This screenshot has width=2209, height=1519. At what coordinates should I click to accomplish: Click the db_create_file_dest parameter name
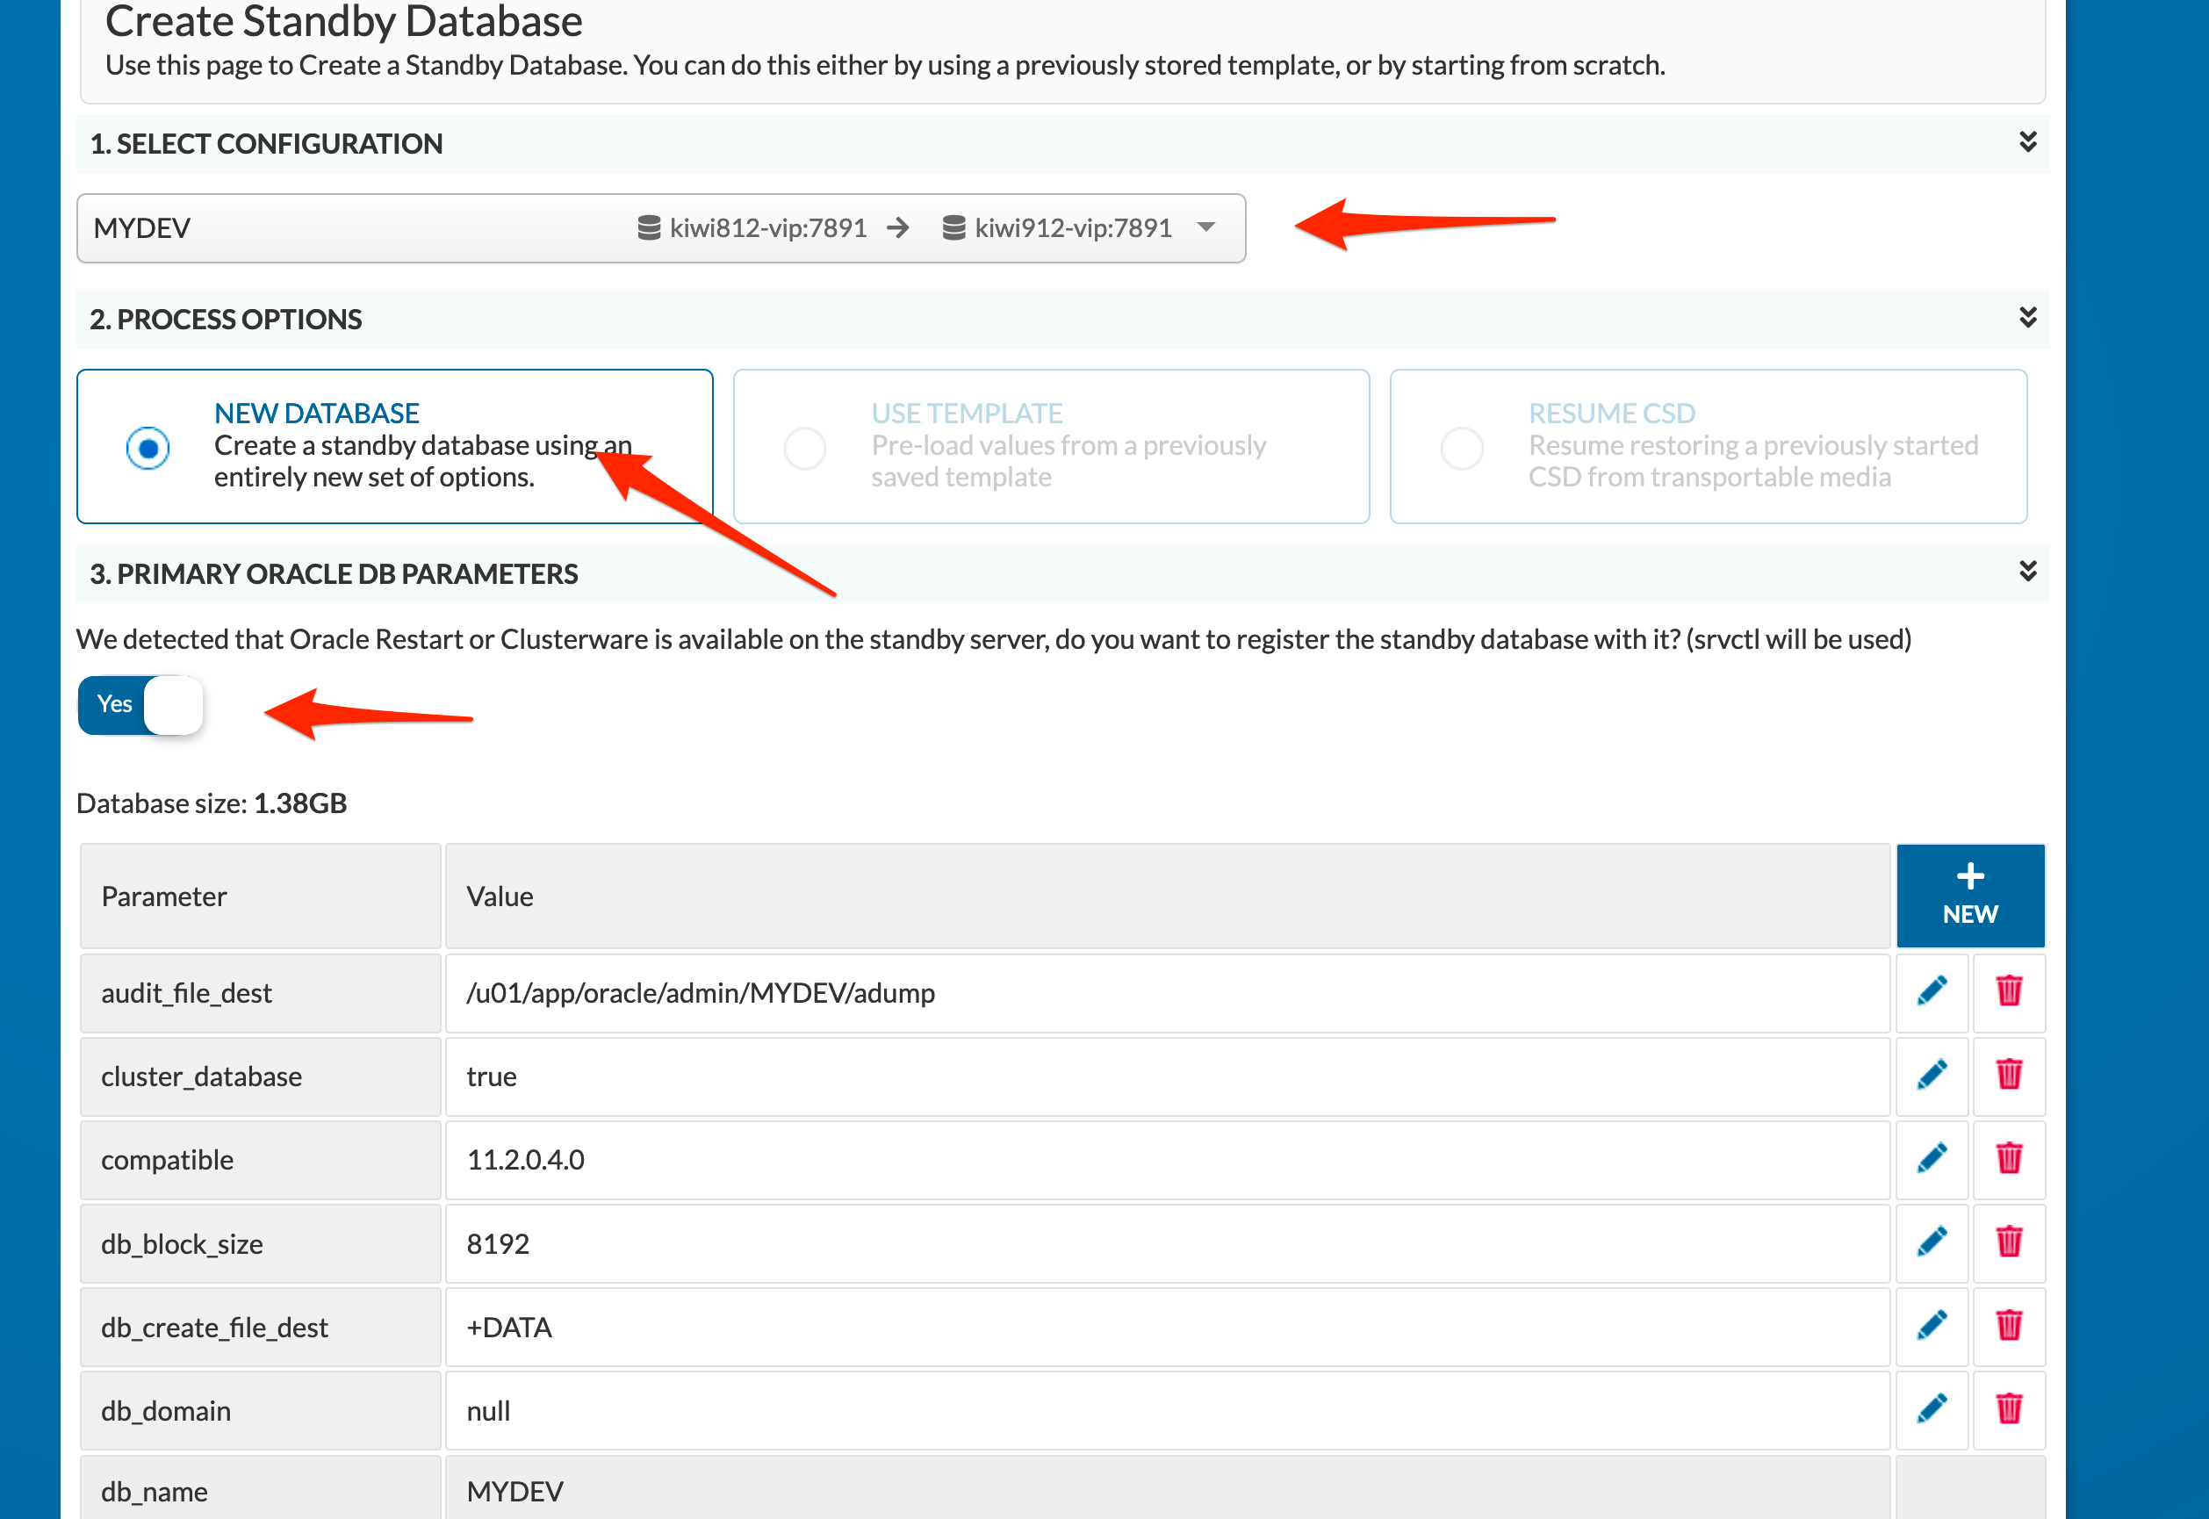(x=214, y=1327)
